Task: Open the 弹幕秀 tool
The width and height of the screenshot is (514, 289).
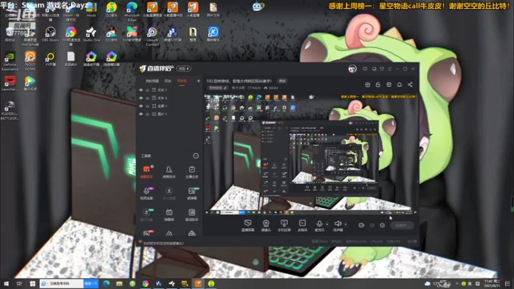Action: pyautogui.click(x=169, y=215)
